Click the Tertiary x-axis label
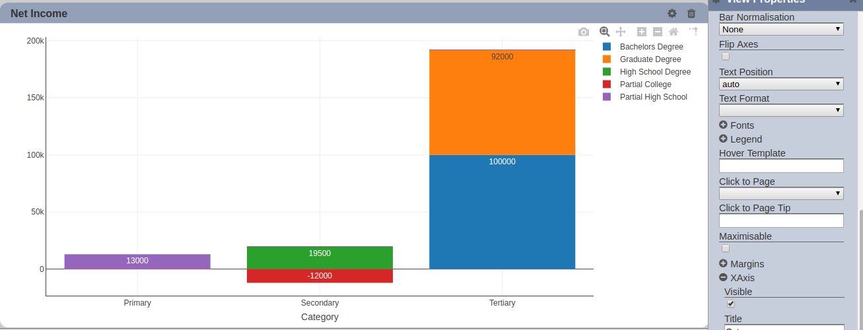 pyautogui.click(x=502, y=303)
